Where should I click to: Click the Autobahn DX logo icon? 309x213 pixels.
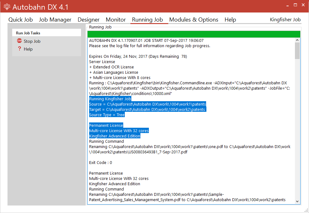(7, 7)
